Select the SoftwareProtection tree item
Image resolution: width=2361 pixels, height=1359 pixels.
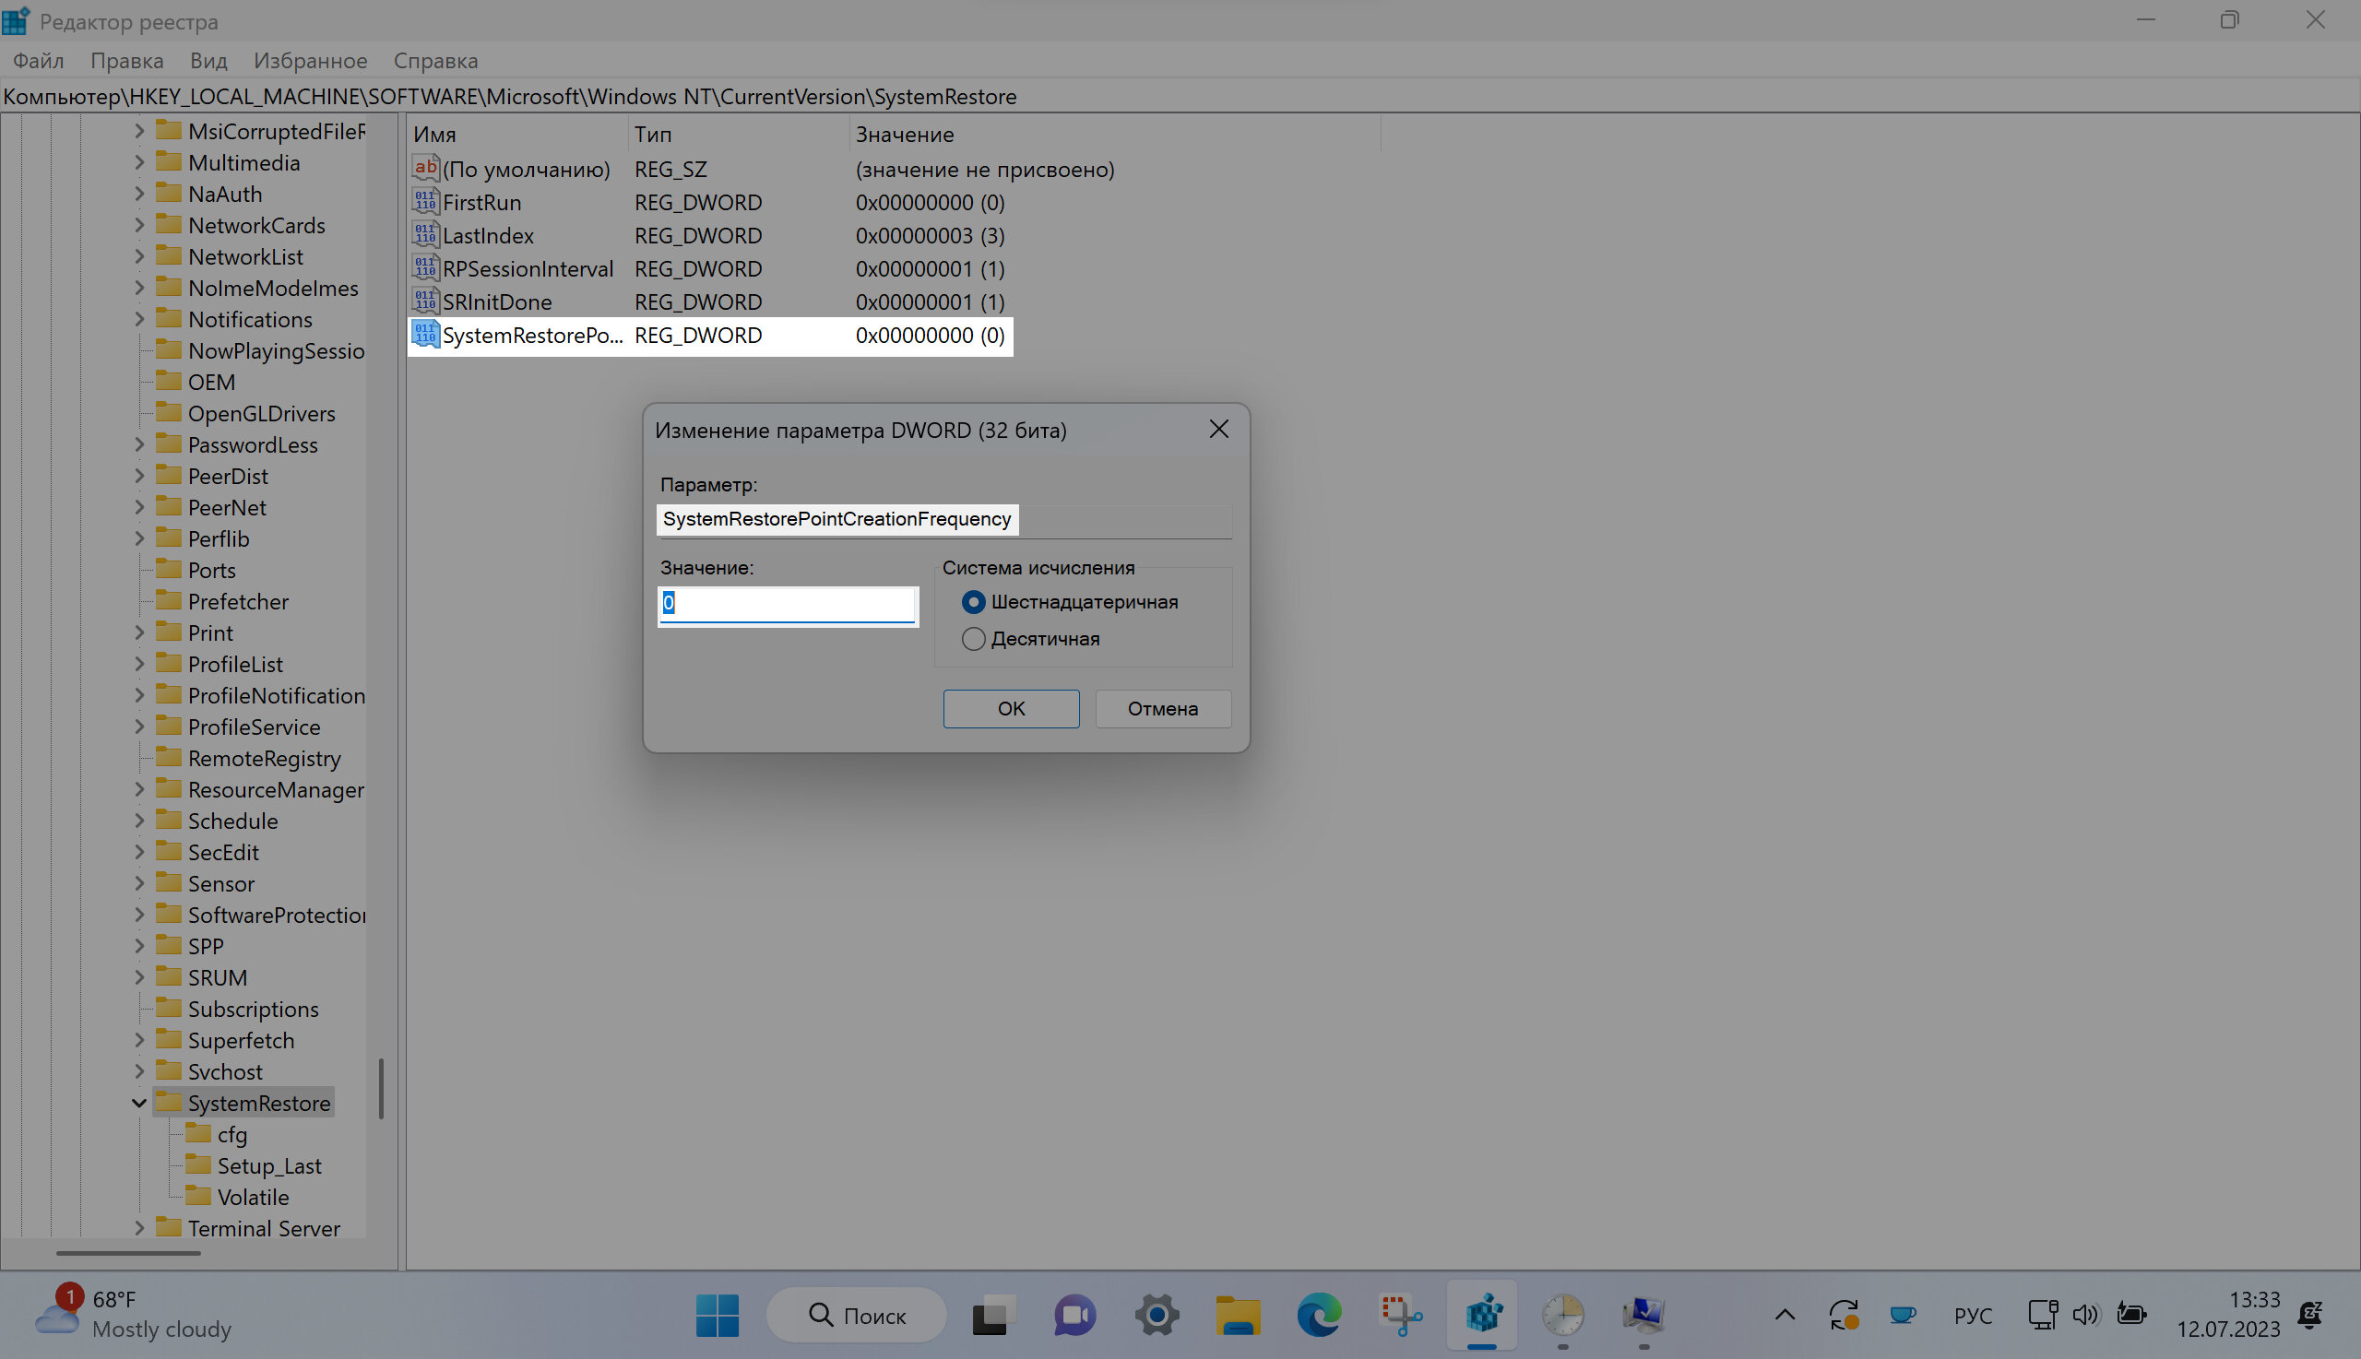(277, 915)
